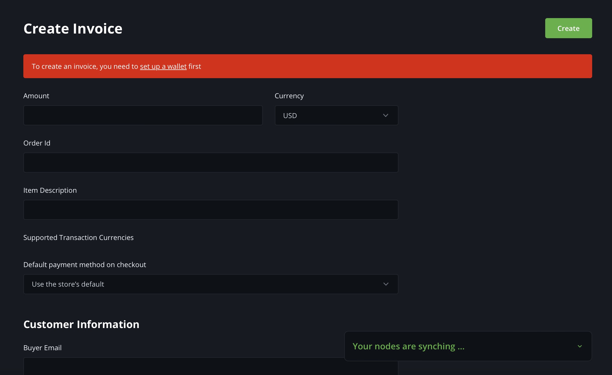Click the Default payment method label
612x375 pixels.
pyautogui.click(x=85, y=264)
